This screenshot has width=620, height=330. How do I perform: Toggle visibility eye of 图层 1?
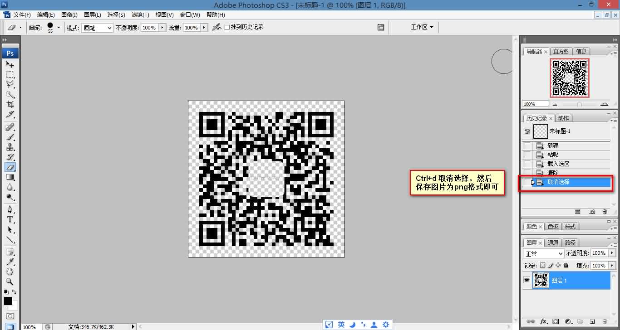[x=527, y=280]
